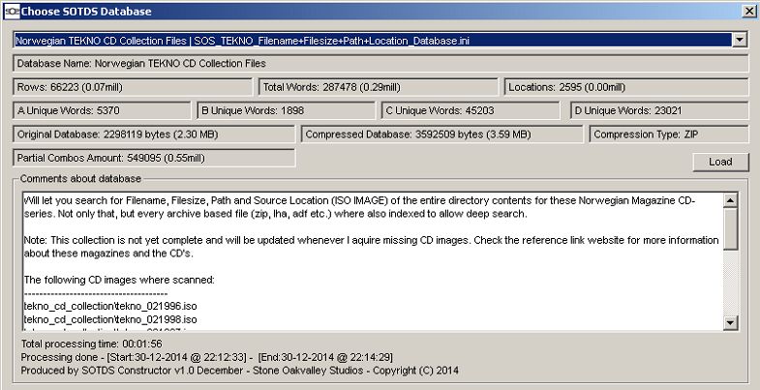Screen dimensions: 760x390
Task: Click the Compressed Database size field
Action: coord(443,134)
